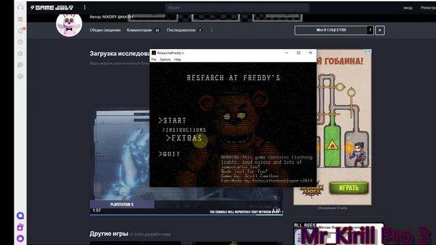Open the more options dots after Последователи tab
Screen dimensions: 436x245
coord(212,30)
